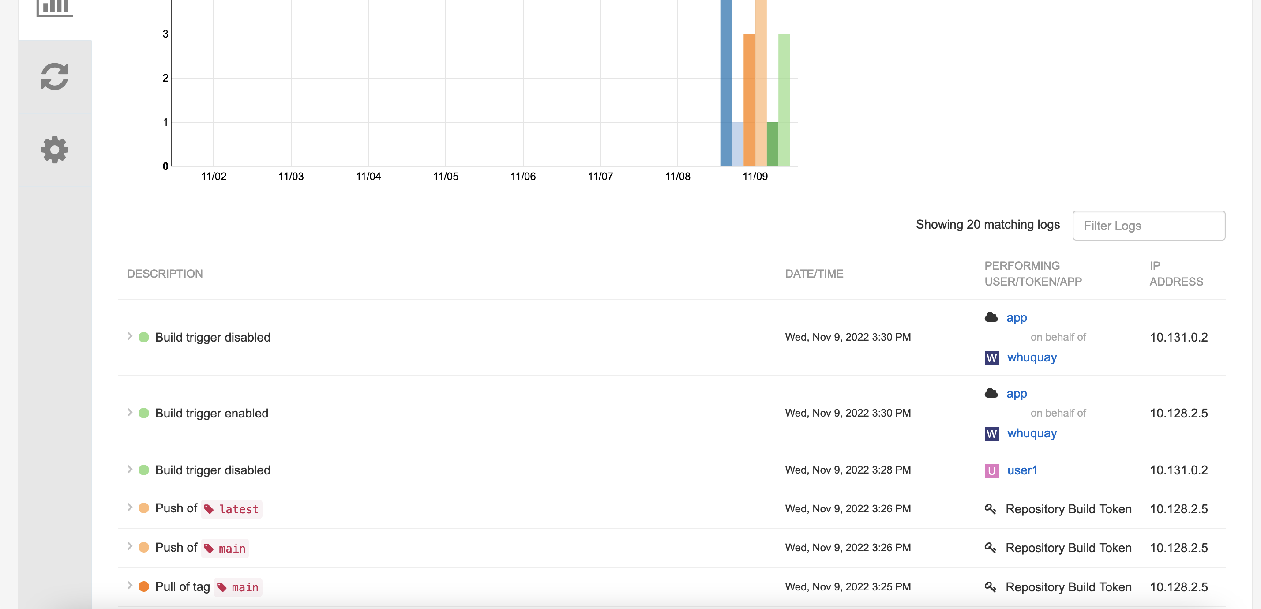Click the cloud icon beside first app entry
The height and width of the screenshot is (609, 1261).
[x=991, y=317]
